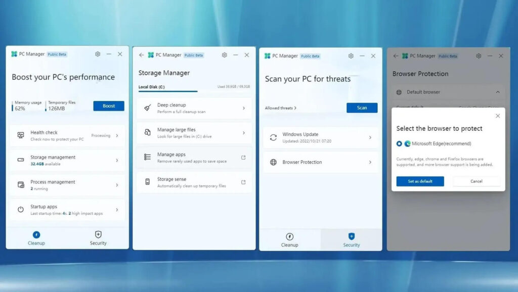Open Allowed threats link
The width and height of the screenshot is (518, 292).
pyautogui.click(x=280, y=108)
